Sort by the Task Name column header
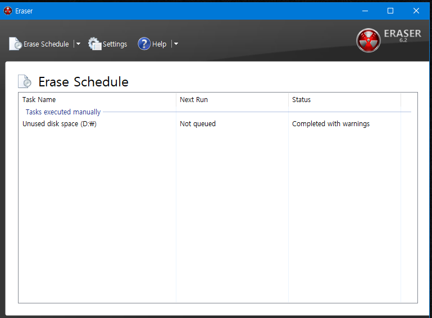Image resolution: width=432 pixels, height=318 pixels. click(97, 100)
